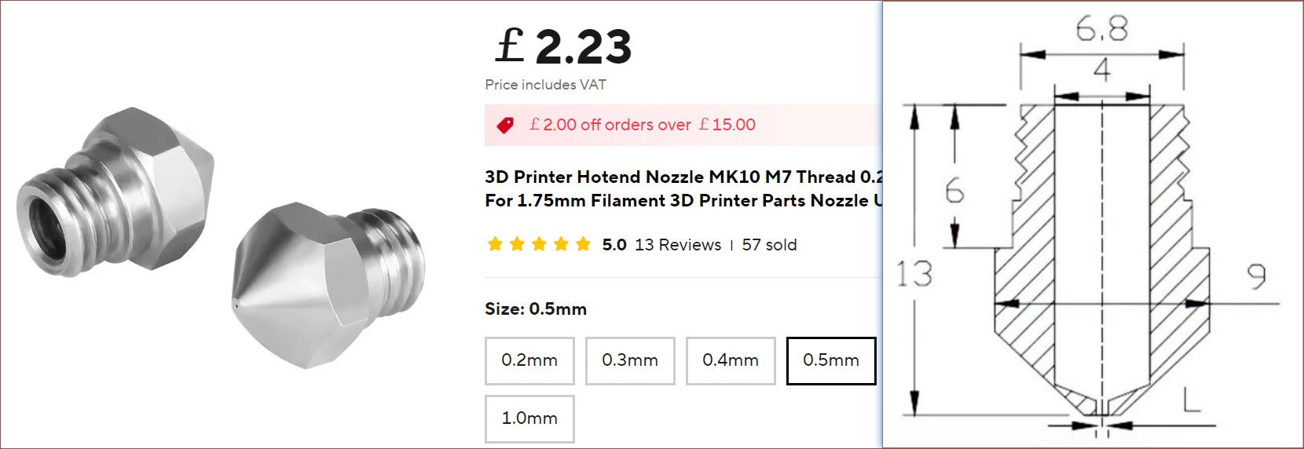The height and width of the screenshot is (449, 1304).
Task: Choose the 1.0mm nozzle size
Action: click(x=529, y=418)
